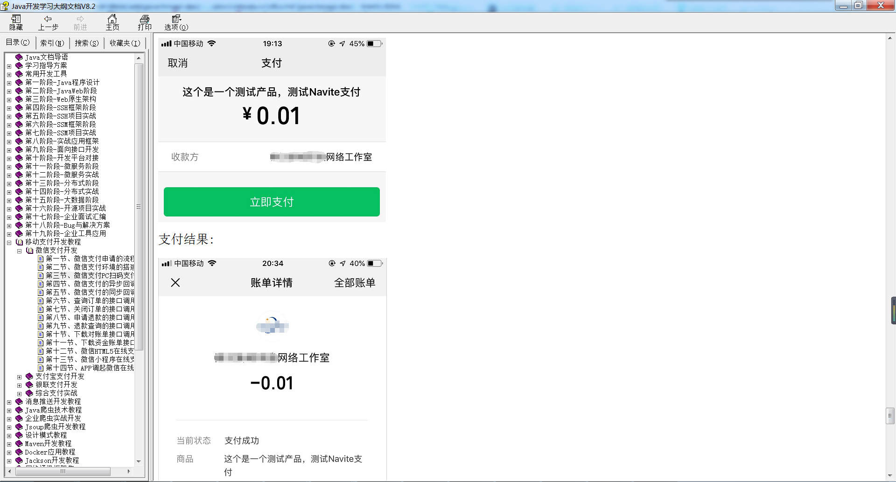The height and width of the screenshot is (482, 896).
Task: Click the tree panel horizontal scroll thumb
Action: pos(63,471)
